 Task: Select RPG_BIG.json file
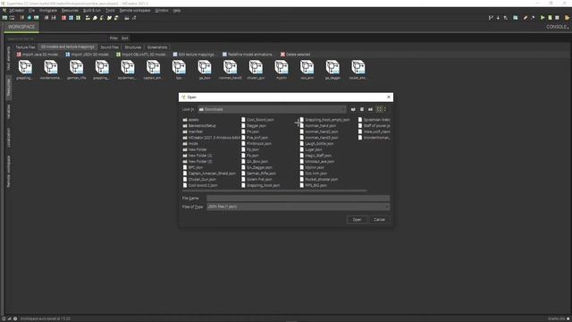coord(313,185)
